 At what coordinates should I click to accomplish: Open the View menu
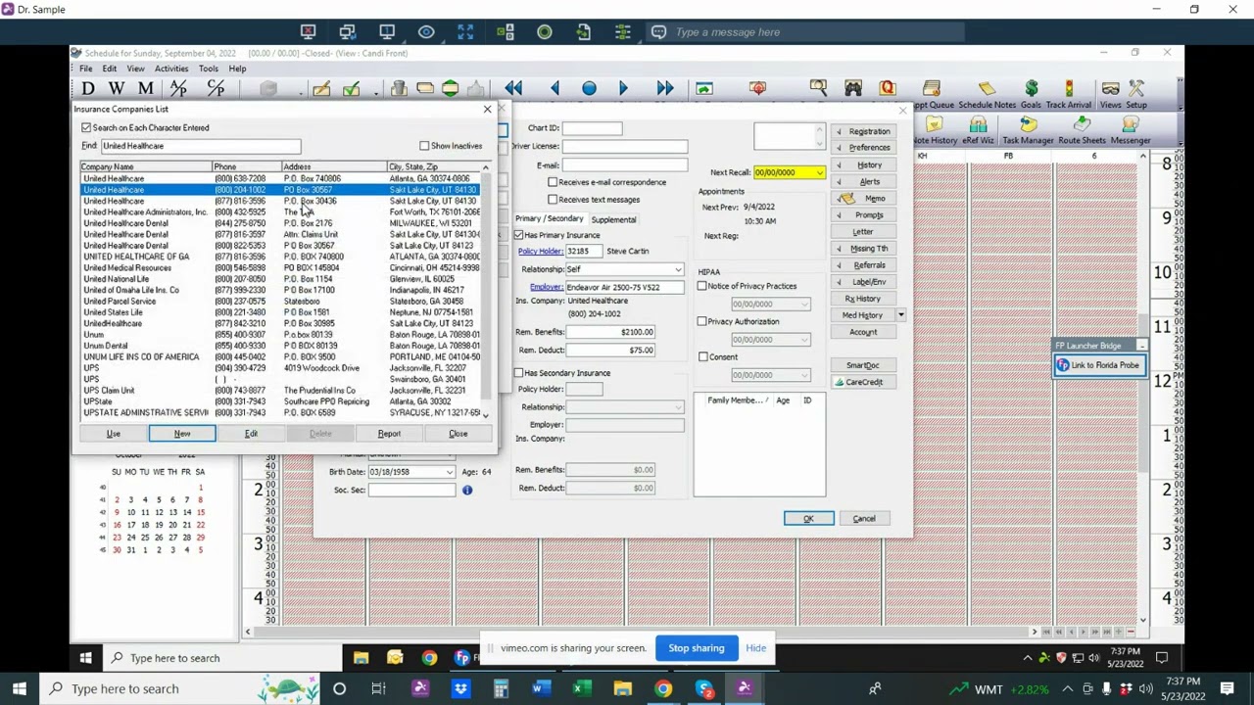click(135, 69)
